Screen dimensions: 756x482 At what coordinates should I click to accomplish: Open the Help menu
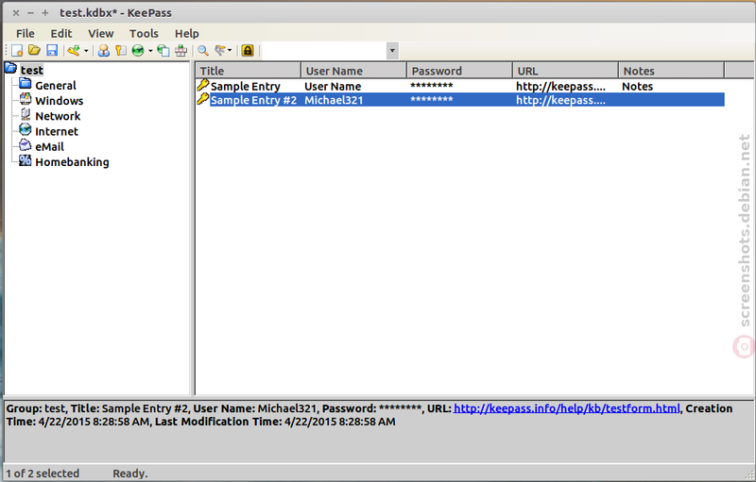(x=186, y=34)
